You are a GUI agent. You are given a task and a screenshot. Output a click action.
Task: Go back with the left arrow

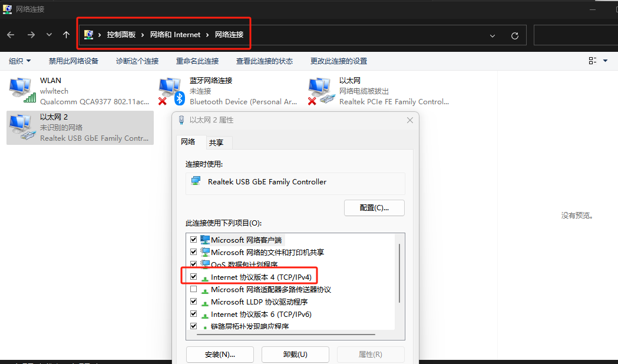point(11,35)
